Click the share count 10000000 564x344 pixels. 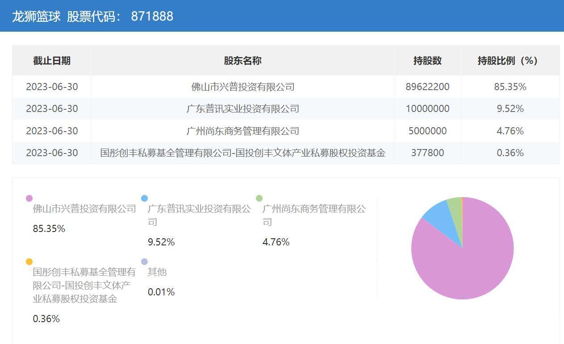[427, 108]
